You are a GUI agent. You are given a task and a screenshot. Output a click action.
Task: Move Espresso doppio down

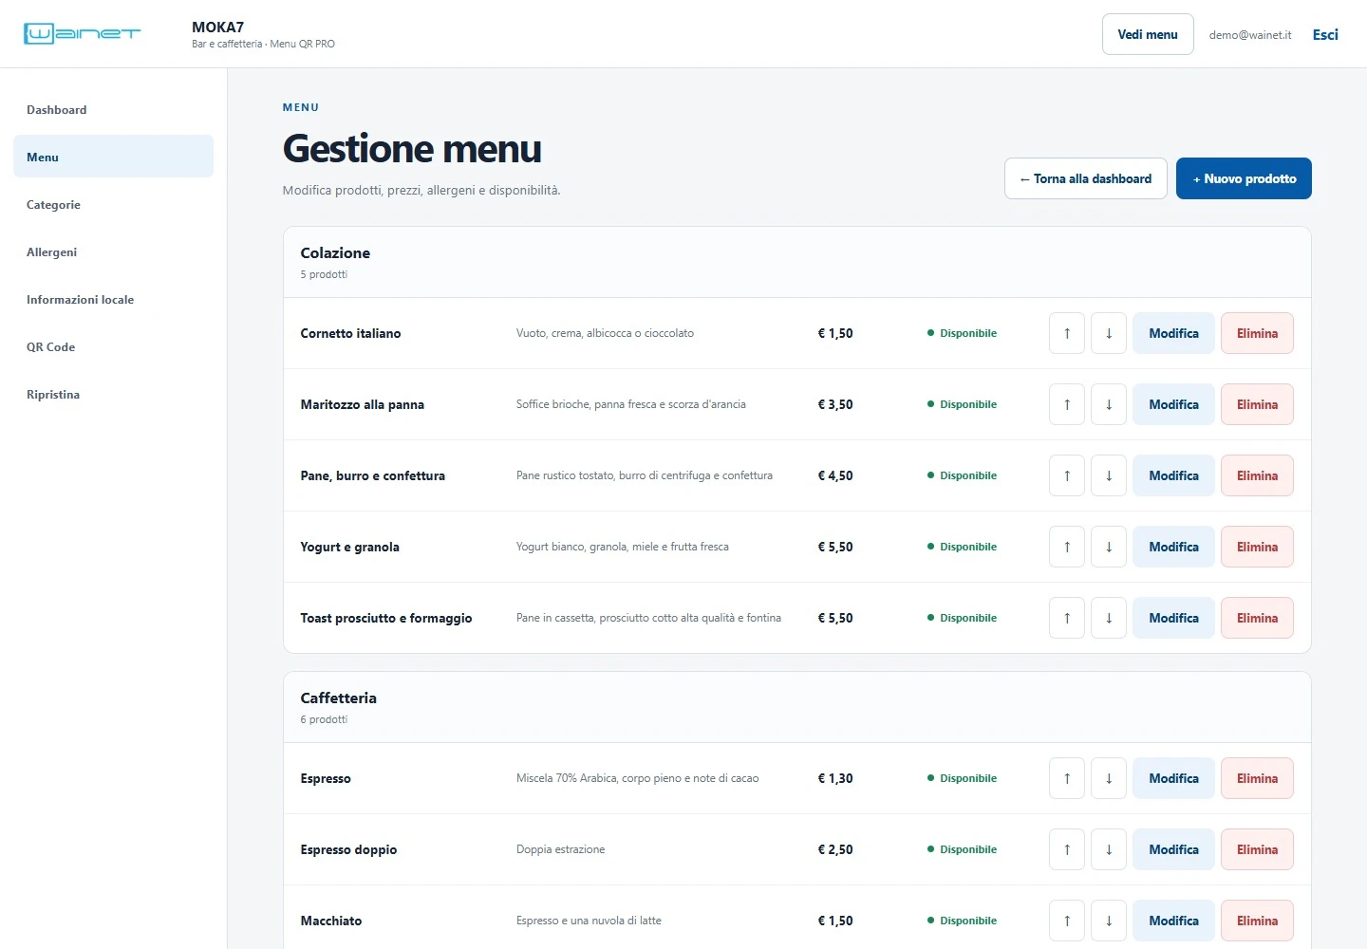click(1109, 849)
